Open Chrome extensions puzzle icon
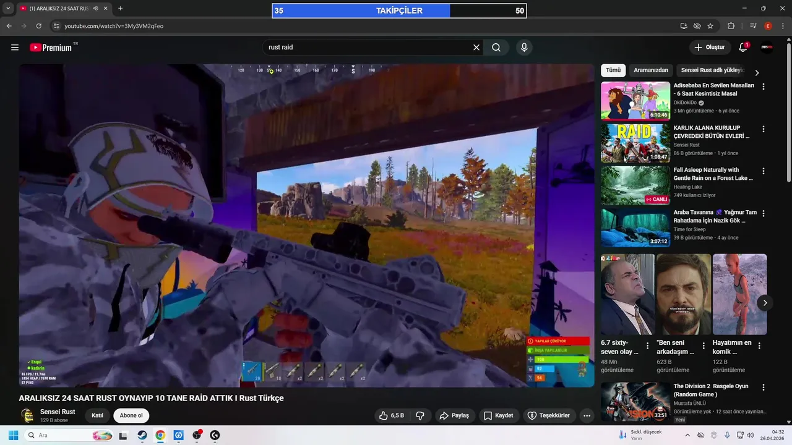Screen dimensions: 792x445 731,26
